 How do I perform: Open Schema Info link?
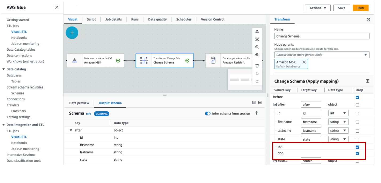click(89, 114)
